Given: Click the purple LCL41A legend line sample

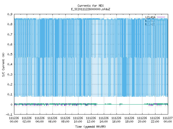Looking at the screenshot, I should pyautogui.click(x=161, y=17).
